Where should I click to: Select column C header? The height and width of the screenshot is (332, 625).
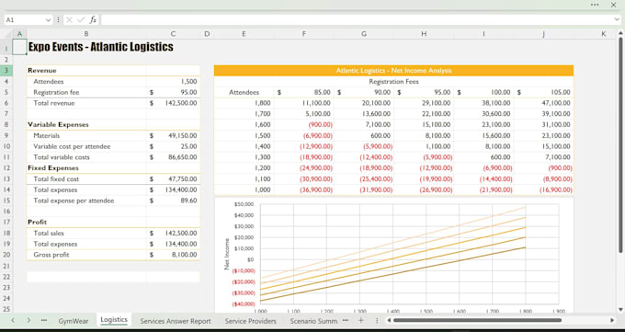coord(173,34)
